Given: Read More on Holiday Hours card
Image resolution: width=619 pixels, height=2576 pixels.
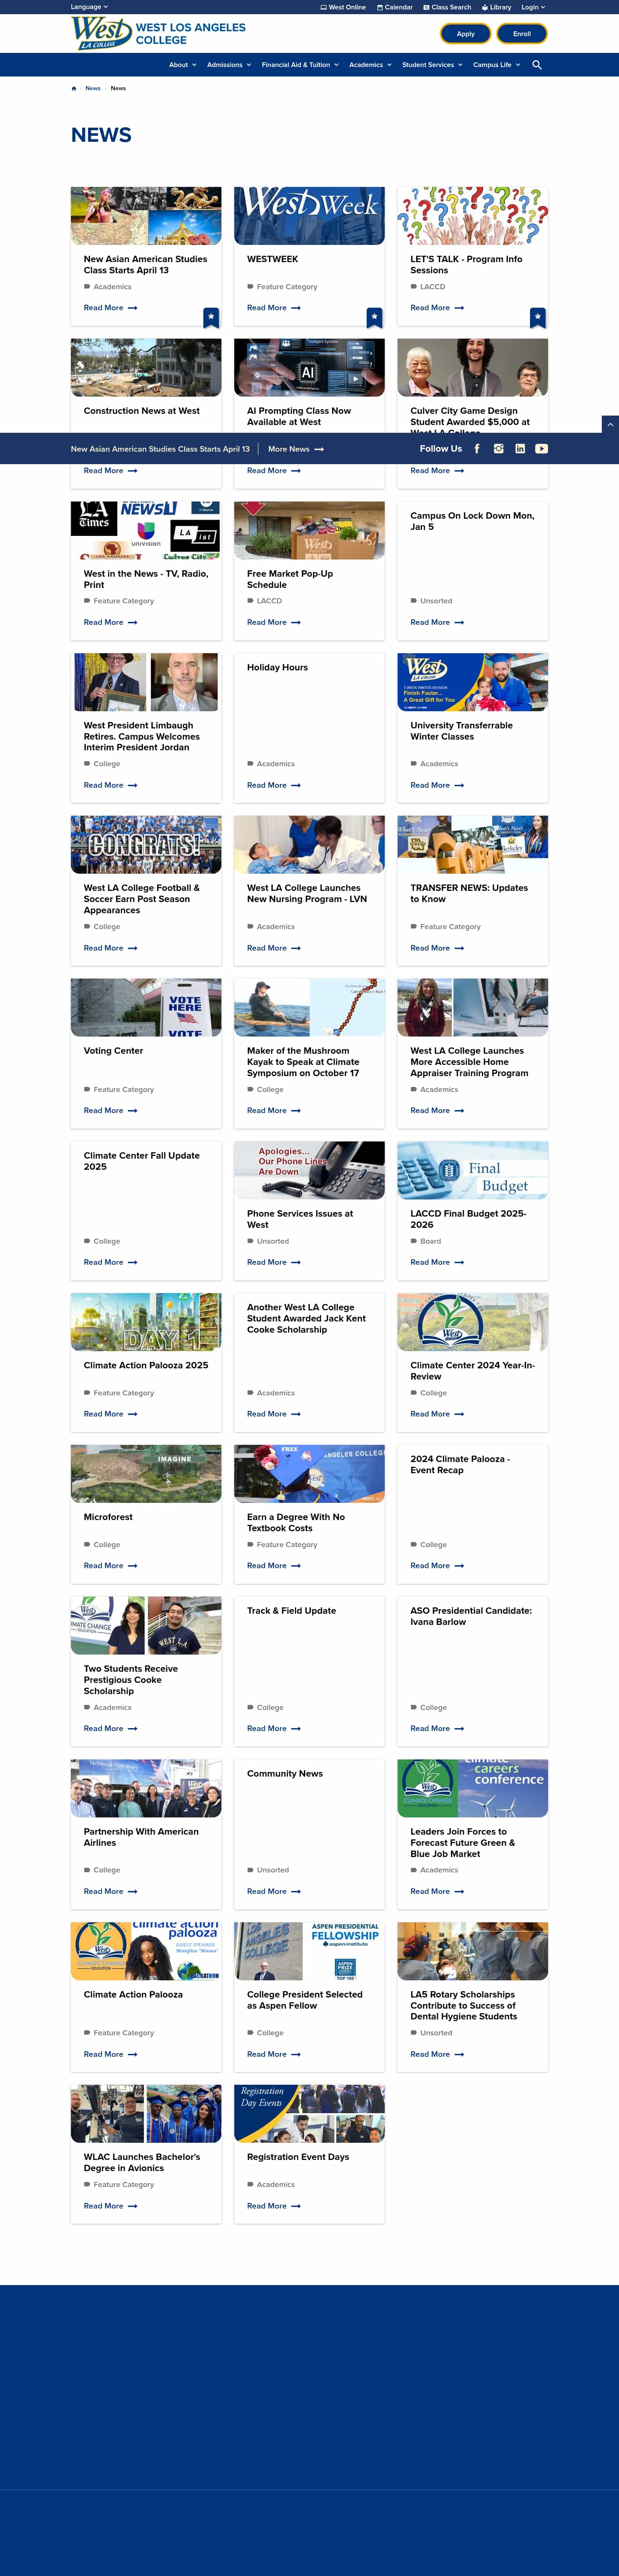Looking at the screenshot, I should point(274,785).
